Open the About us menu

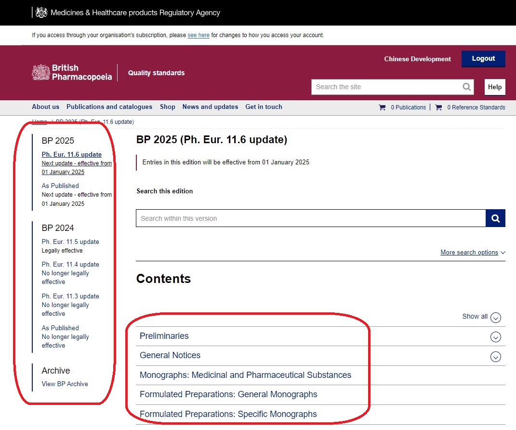[45, 107]
